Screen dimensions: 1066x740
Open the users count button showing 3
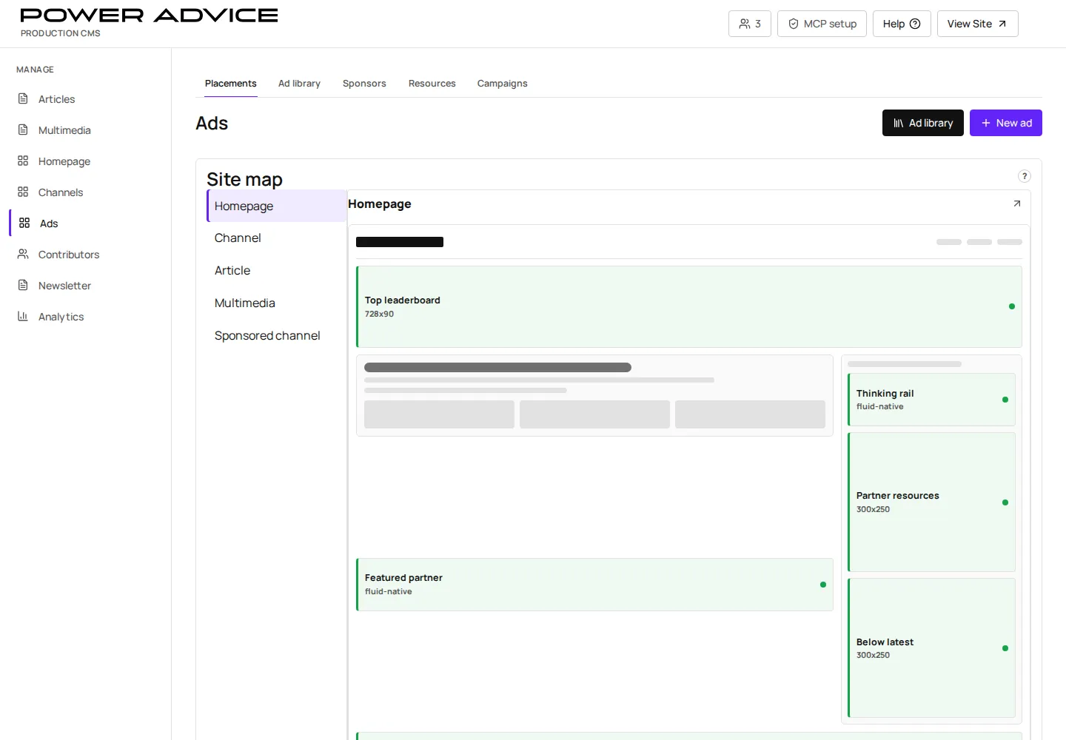tap(750, 24)
